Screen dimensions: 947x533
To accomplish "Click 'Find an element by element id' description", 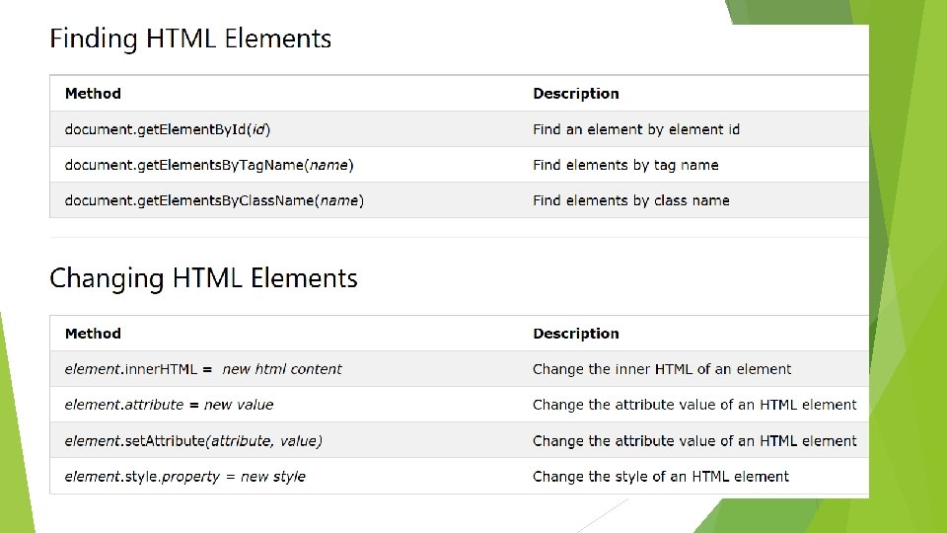I will point(636,129).
